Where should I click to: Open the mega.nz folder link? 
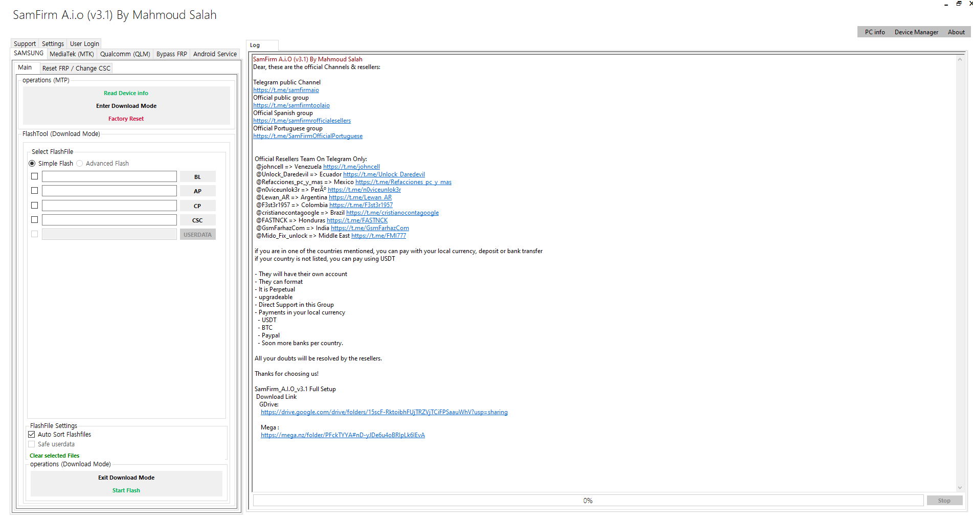tap(343, 435)
